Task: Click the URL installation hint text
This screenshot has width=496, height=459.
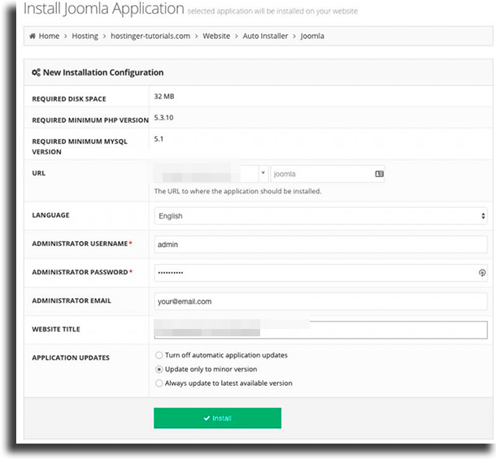Action: 237,191
